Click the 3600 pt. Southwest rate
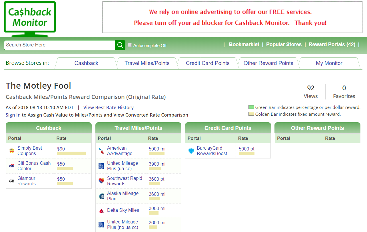This screenshot has height=232, width=367. coord(157,179)
